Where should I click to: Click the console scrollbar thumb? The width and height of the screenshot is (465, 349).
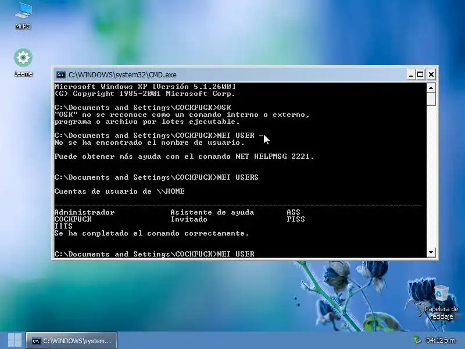point(431,99)
